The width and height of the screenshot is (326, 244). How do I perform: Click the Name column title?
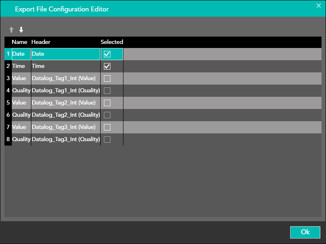pyautogui.click(x=20, y=42)
